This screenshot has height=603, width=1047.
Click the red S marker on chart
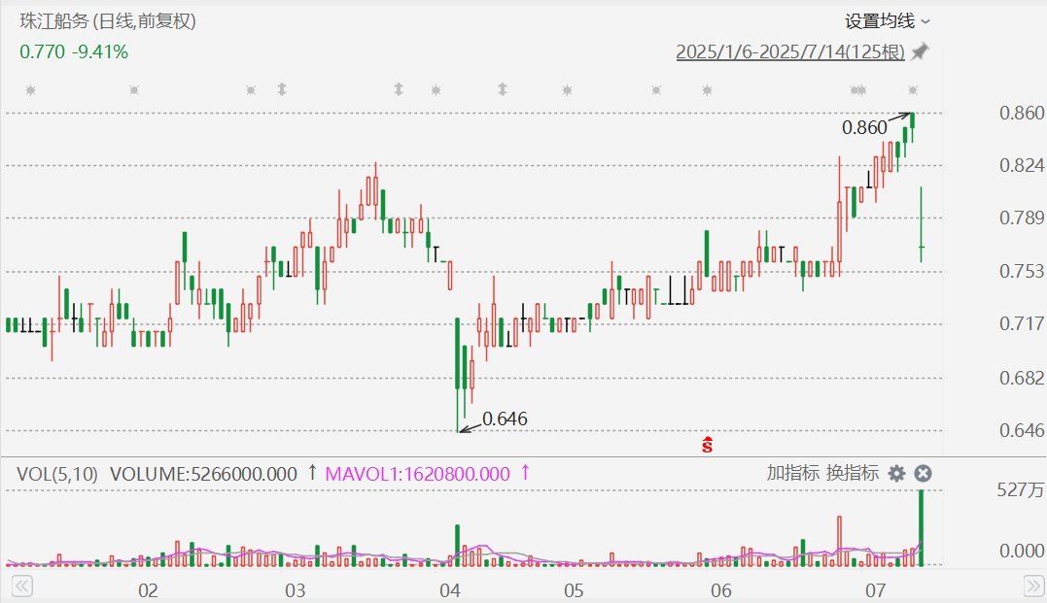tap(708, 445)
